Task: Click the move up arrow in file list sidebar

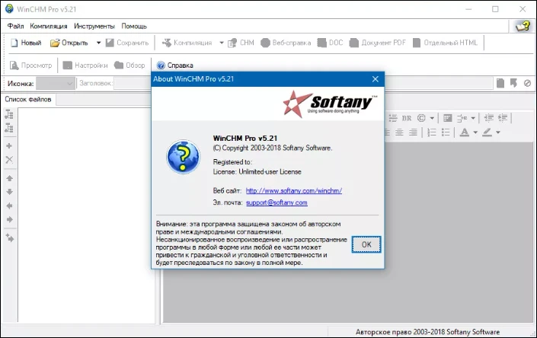Action: click(x=9, y=177)
